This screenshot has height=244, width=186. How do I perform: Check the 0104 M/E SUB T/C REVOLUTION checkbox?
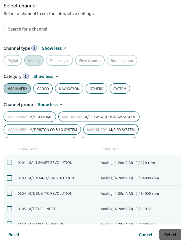click(9, 193)
